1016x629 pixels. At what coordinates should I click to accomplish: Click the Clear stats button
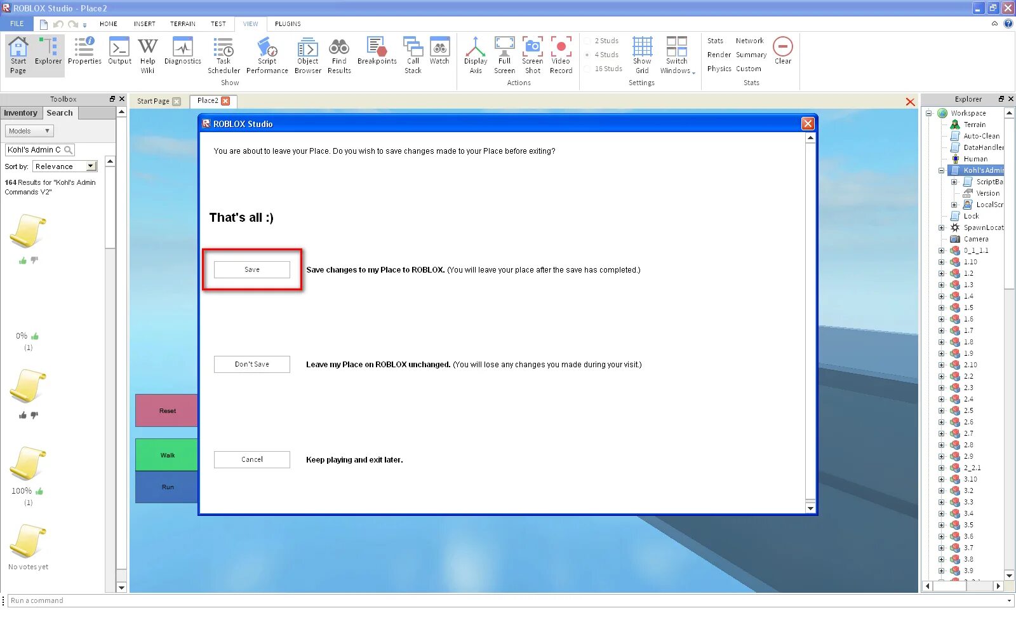783,51
